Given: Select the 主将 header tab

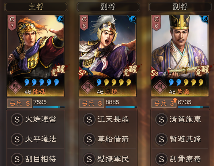Looking at the screenshot, I should (x=36, y=7).
